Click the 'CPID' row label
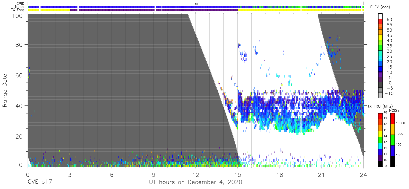The image size is (409, 189). 20,3
